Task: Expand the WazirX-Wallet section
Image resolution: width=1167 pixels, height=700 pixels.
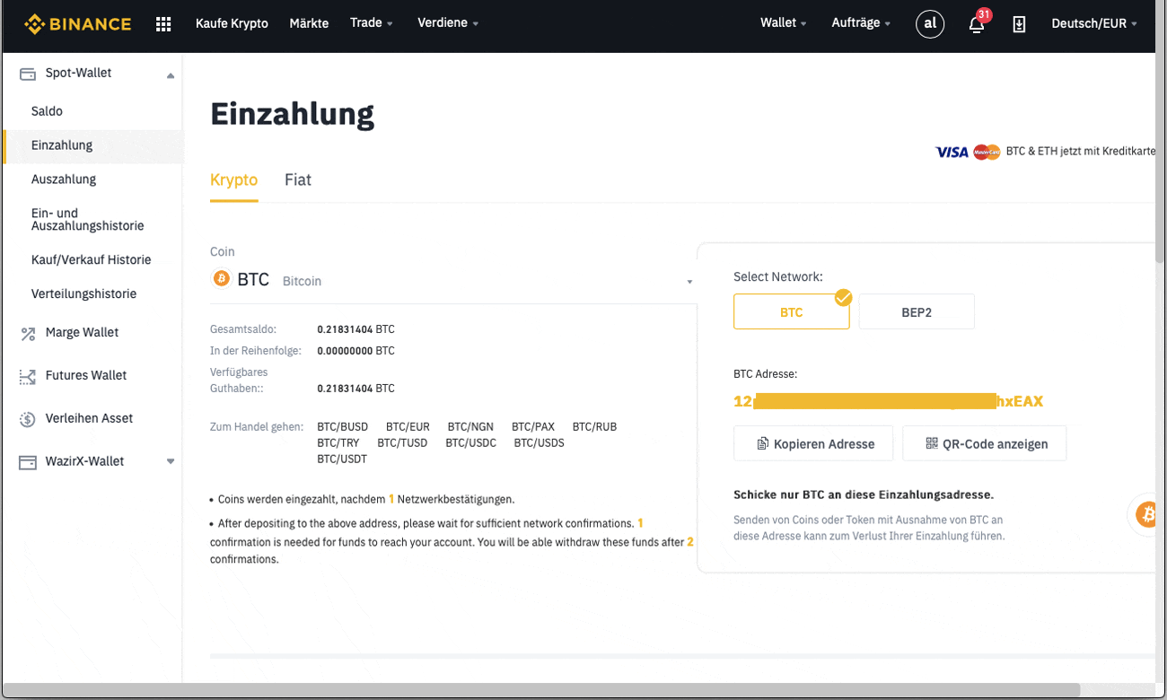Action: click(x=171, y=461)
